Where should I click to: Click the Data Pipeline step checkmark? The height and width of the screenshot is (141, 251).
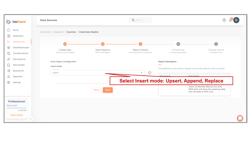pos(103,44)
